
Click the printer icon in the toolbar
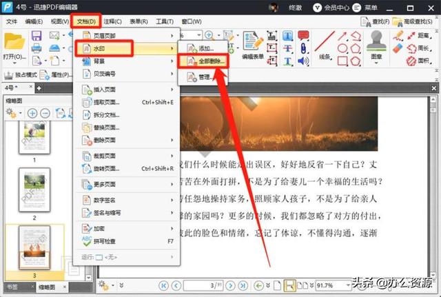point(37,48)
